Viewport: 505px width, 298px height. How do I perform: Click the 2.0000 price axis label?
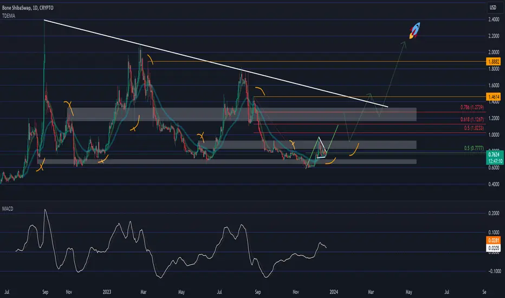(494, 52)
